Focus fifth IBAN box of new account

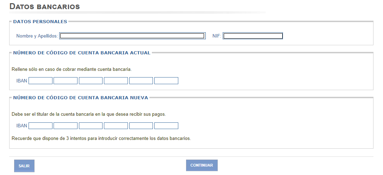(x=141, y=126)
